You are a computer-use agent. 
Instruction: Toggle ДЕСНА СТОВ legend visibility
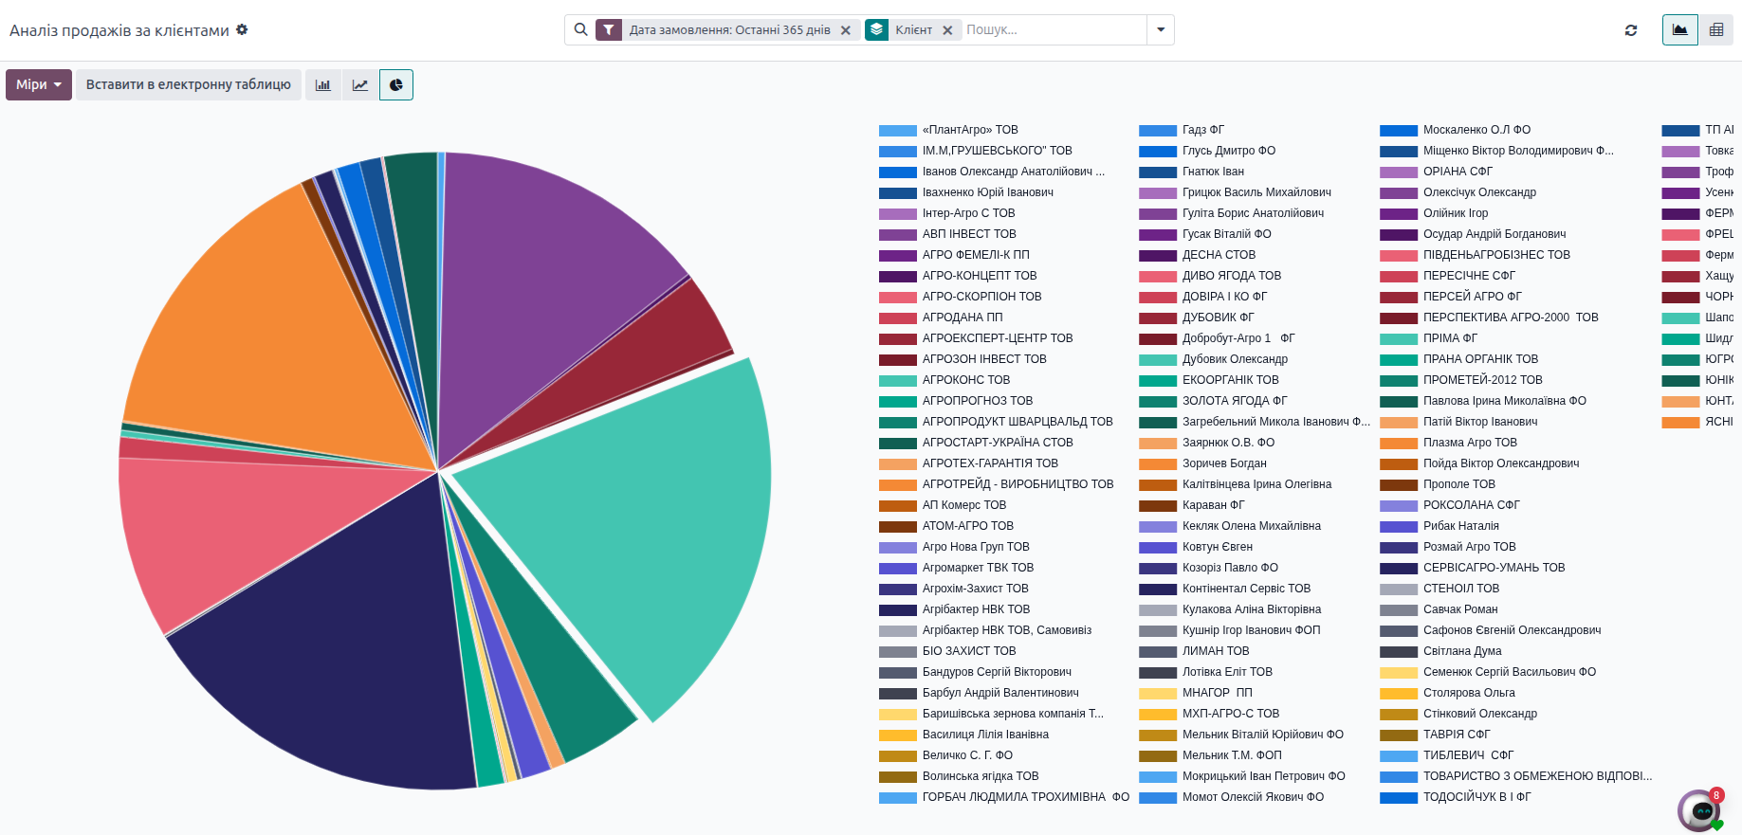(x=1219, y=255)
